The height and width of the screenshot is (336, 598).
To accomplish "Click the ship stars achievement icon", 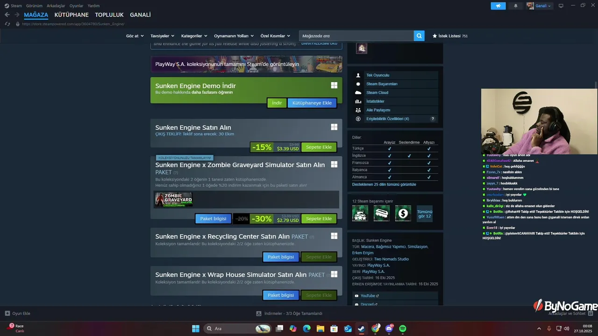I will [x=360, y=213].
